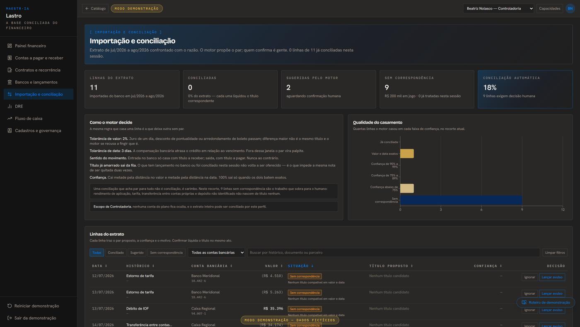Image resolution: width=580 pixels, height=327 pixels.
Task: Click Ignorar on 13/07 Estorno de tarifa row
Action: click(530, 293)
